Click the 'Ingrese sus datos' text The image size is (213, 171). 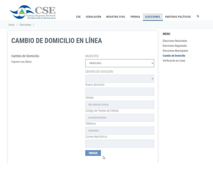pyautogui.click(x=22, y=62)
